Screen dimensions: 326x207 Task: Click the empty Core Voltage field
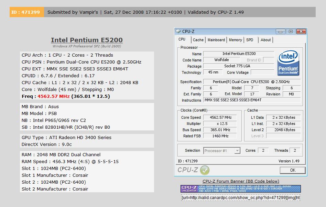(x=263, y=72)
